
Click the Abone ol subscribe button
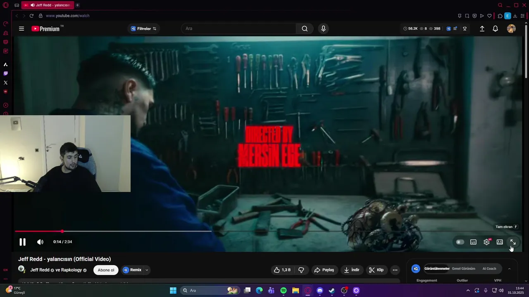106,270
